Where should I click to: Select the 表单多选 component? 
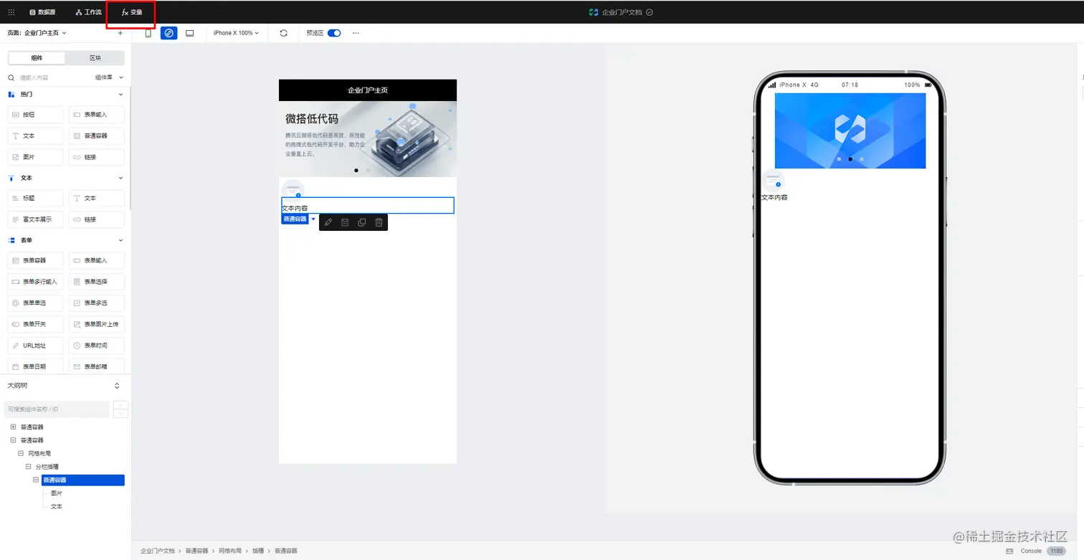point(97,303)
